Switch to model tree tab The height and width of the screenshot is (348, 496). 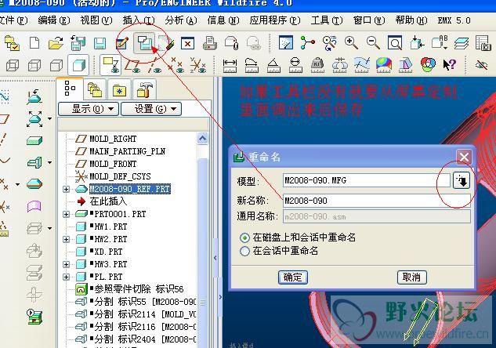pos(70,89)
